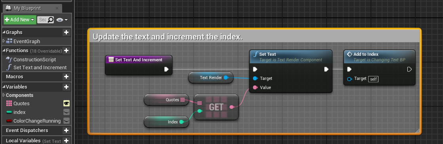Select the Text Render variable node
Image resolution: width=443 pixels, height=144 pixels.
211,78
